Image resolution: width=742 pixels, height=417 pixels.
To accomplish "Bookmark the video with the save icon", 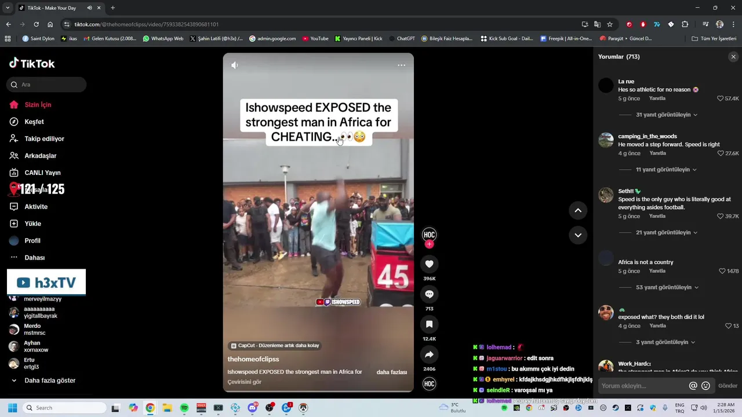I will click(429, 324).
